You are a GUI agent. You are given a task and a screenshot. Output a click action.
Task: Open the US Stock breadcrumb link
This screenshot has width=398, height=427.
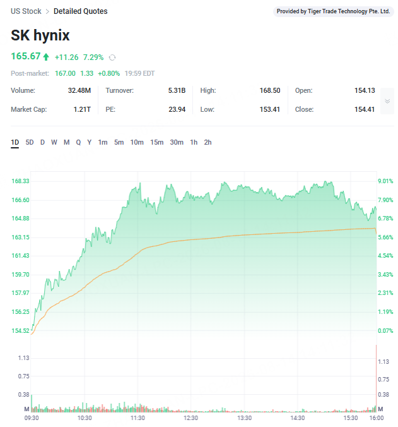coord(26,11)
